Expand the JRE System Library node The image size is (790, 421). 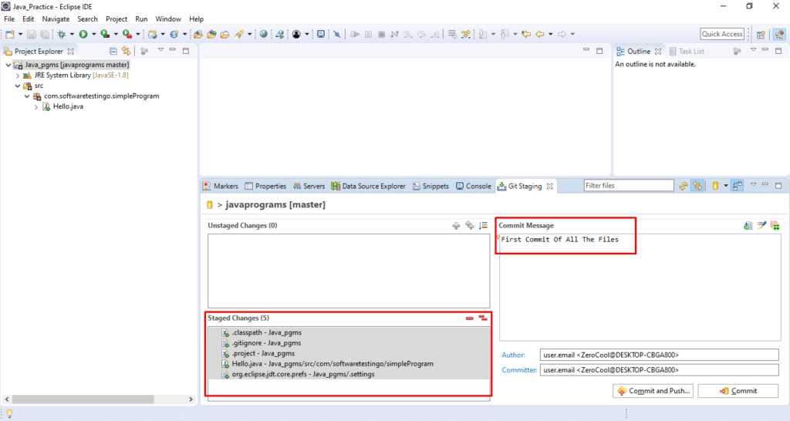click(19, 76)
